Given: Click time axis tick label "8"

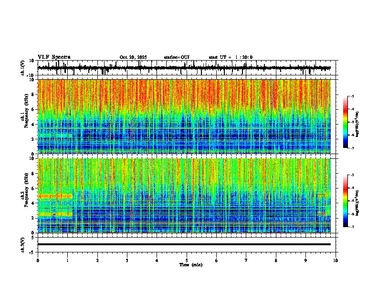Looking at the screenshot, I should [276, 261].
